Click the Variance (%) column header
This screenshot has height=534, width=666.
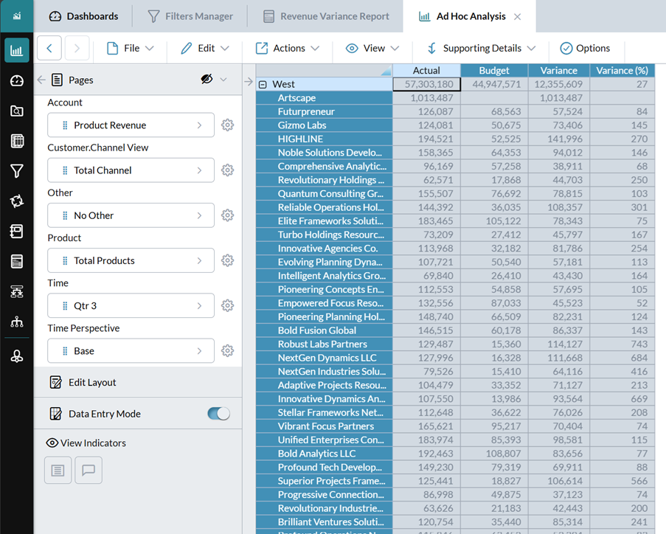[x=623, y=70]
